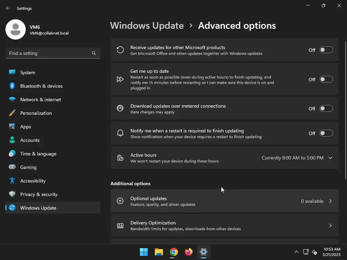Click the bell icon for restart notification
The width and height of the screenshot is (347, 260).
pyautogui.click(x=120, y=133)
